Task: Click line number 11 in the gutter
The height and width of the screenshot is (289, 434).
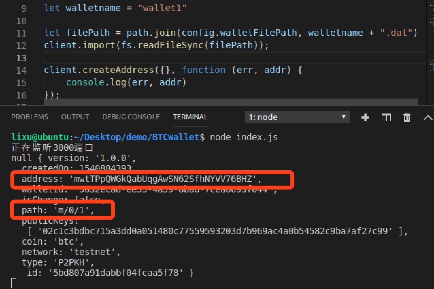Action: click(21, 33)
